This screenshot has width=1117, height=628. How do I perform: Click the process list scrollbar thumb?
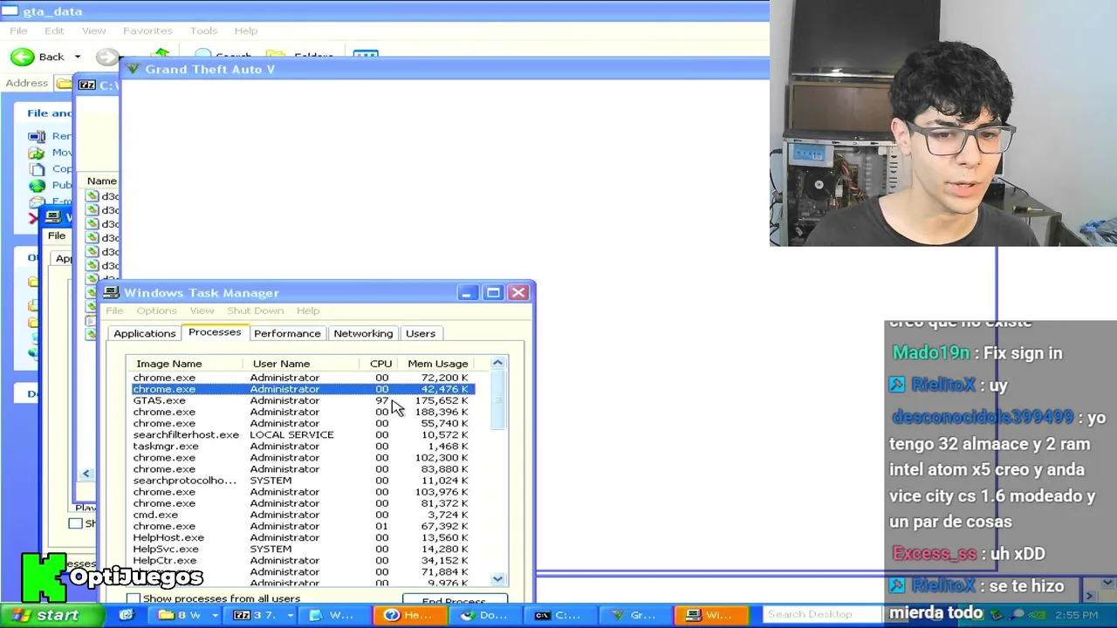(497, 400)
